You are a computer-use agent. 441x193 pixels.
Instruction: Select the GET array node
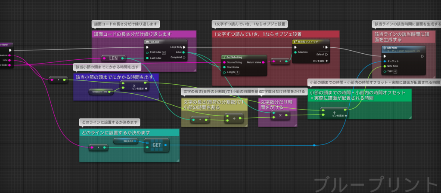coord(157,145)
